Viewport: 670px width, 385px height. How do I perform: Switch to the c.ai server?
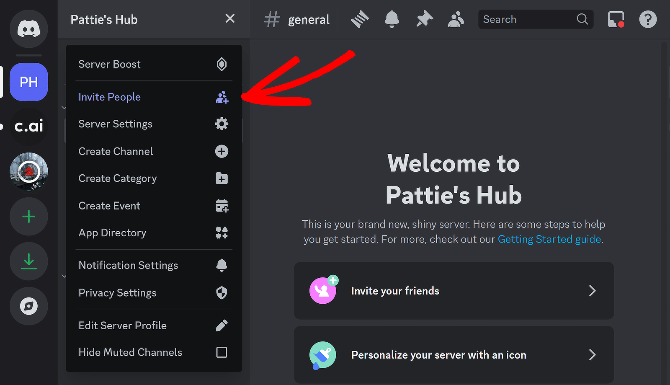pyautogui.click(x=28, y=127)
